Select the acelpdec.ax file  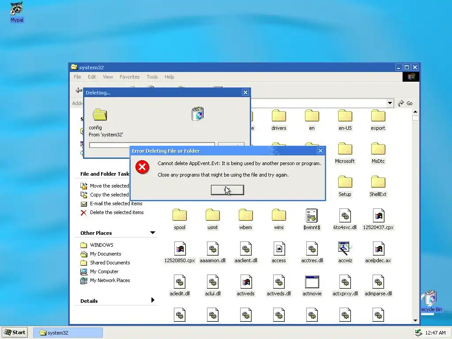tap(378, 253)
